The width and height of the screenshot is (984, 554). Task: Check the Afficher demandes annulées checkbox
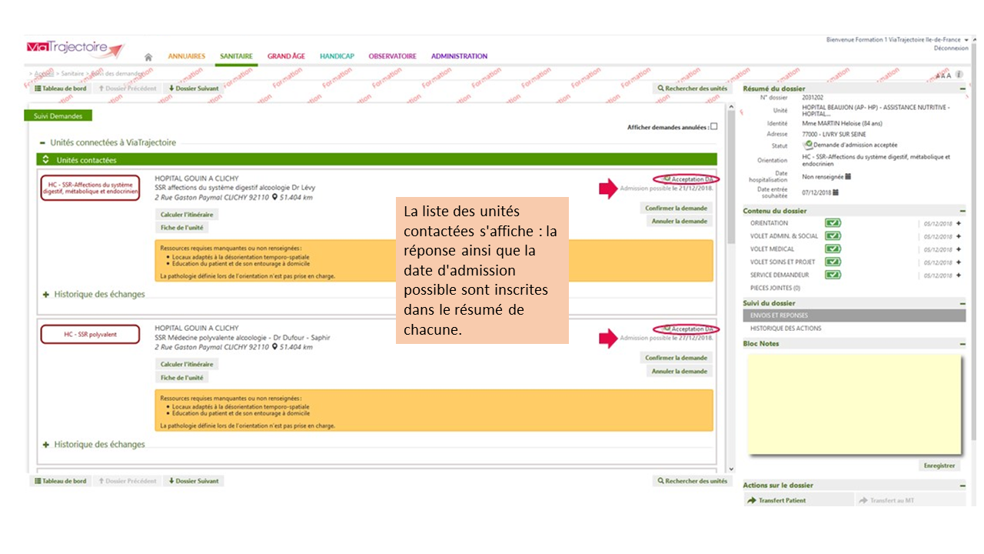[x=714, y=127]
